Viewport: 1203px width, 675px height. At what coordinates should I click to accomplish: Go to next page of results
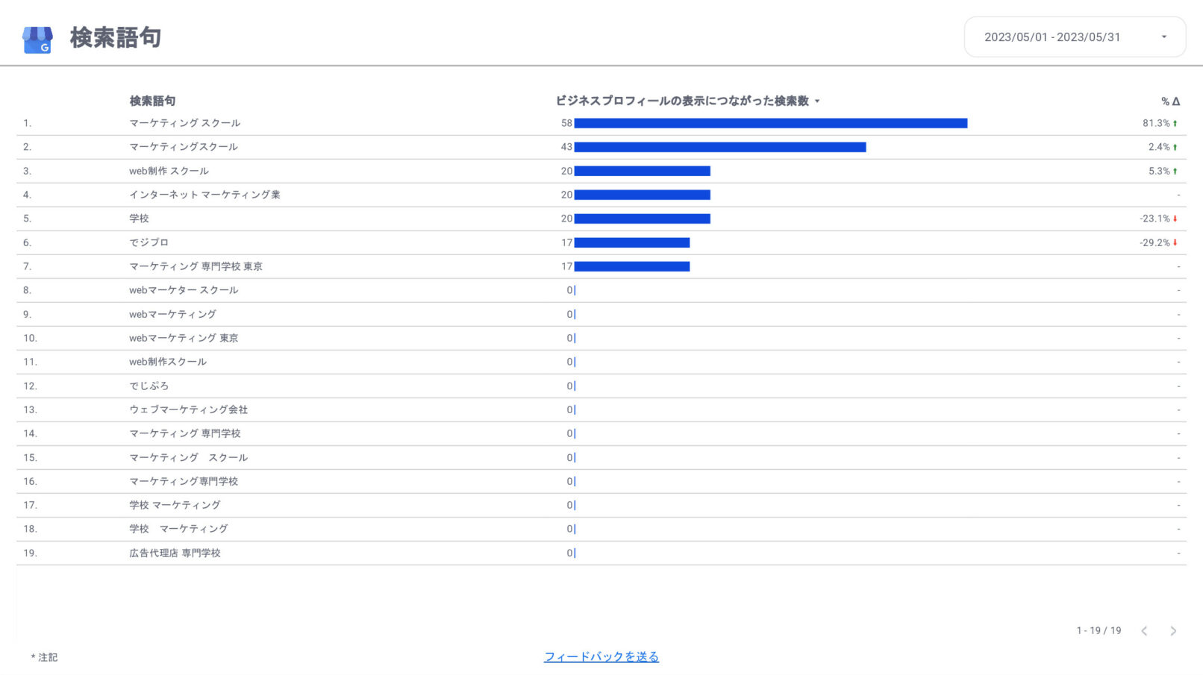tap(1173, 631)
